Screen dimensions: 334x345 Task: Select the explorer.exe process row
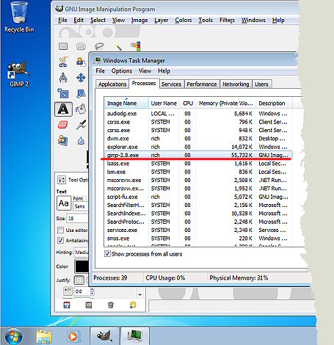click(x=198, y=147)
